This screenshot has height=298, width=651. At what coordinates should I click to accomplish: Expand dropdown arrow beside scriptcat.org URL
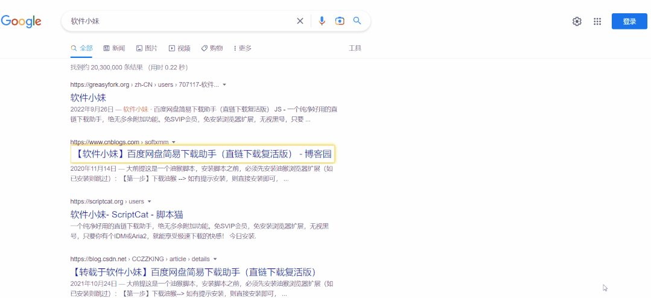pos(150,201)
